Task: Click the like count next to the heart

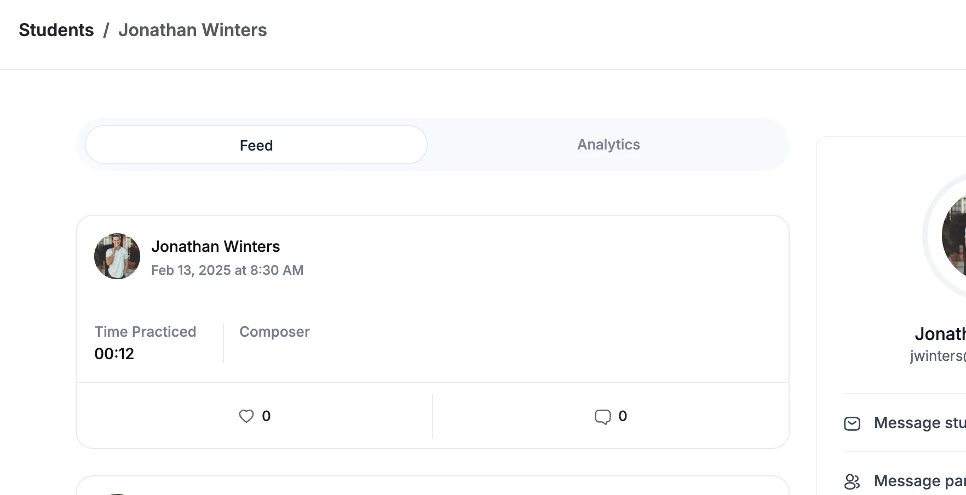Action: 266,416
